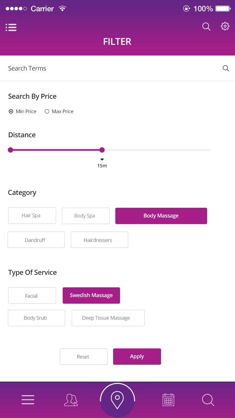This screenshot has width=235, height=418.
Task: Toggle Facial service type chip
Action: point(32,295)
